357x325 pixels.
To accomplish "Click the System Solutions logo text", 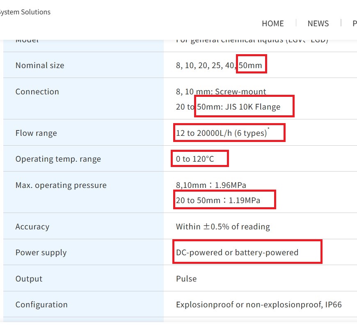I will (25, 12).
